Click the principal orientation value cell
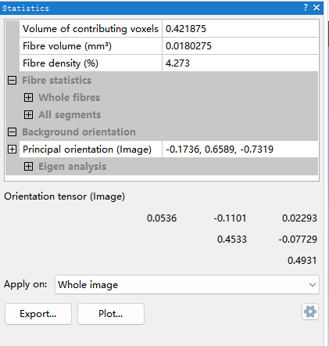Screen dimensions: 329x346 pyautogui.click(x=240, y=150)
